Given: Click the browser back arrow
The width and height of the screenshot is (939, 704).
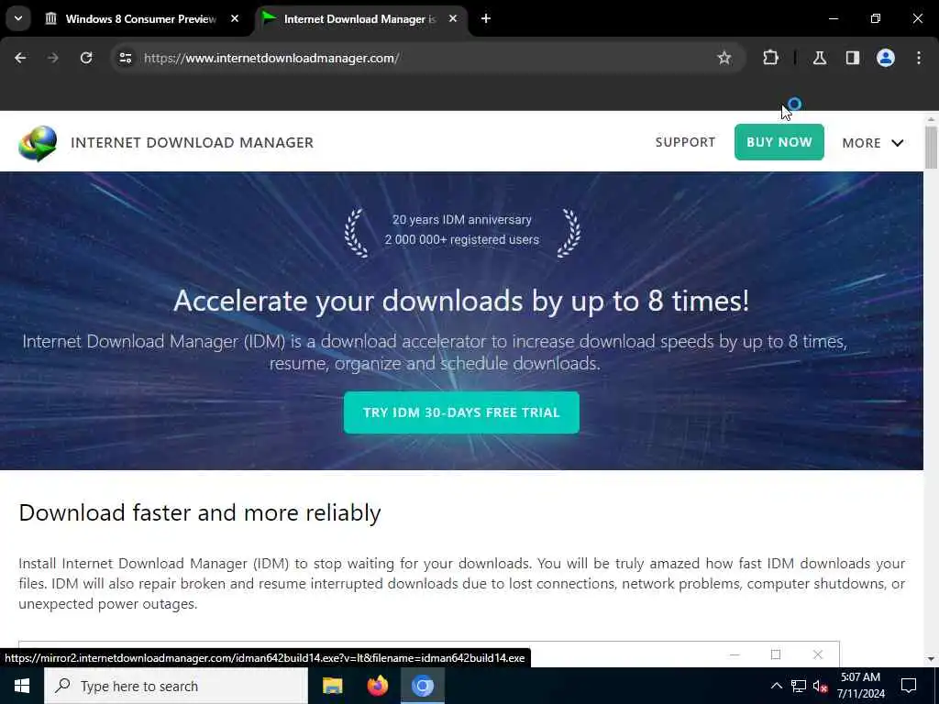Looking at the screenshot, I should point(20,58).
